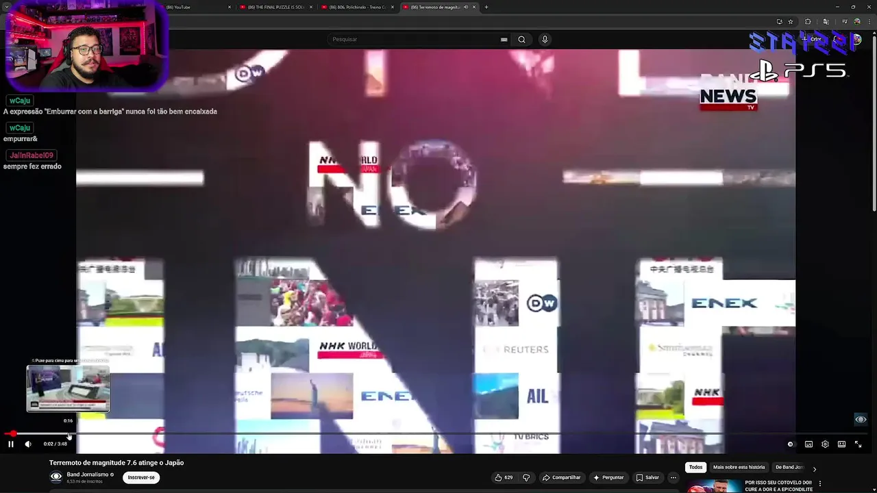Switch to 'THE FINAL PUZZLE IS SOLV...' tab
Screen dimensions: 877x493
pyautogui.click(x=275, y=7)
